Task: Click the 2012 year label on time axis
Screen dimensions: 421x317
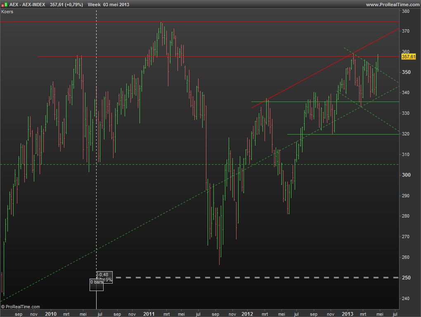Action: (247, 314)
